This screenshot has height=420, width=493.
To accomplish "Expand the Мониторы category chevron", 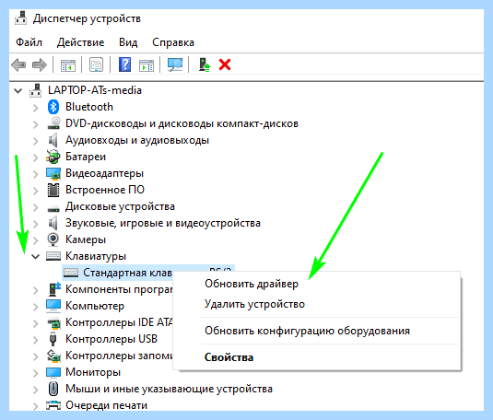I will (x=36, y=373).
